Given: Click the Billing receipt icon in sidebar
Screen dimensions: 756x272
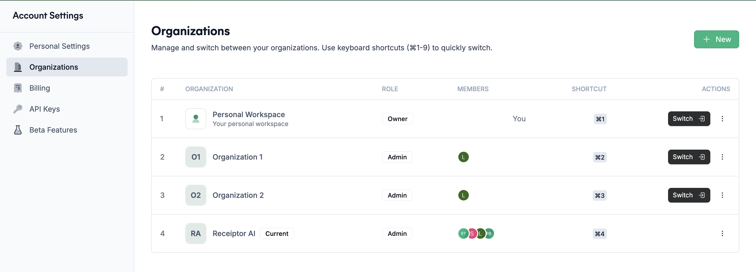Looking at the screenshot, I should (x=18, y=88).
